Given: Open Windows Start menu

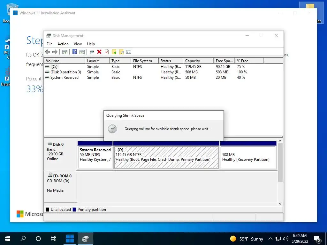Looking at the screenshot, I should (x=8, y=239).
